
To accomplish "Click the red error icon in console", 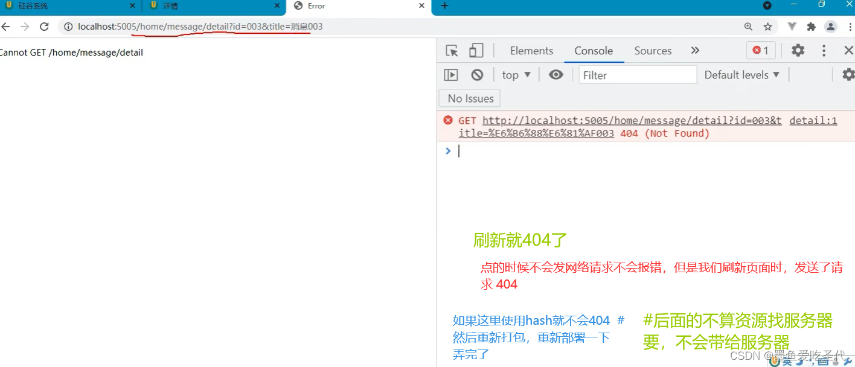I will [x=447, y=120].
